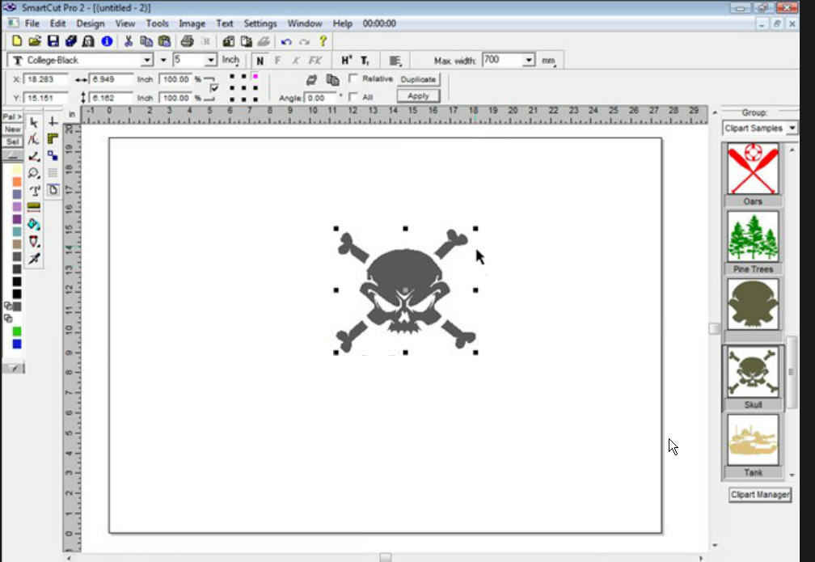This screenshot has width=815, height=562.
Task: Click the Cut scissors icon
Action: (128, 40)
